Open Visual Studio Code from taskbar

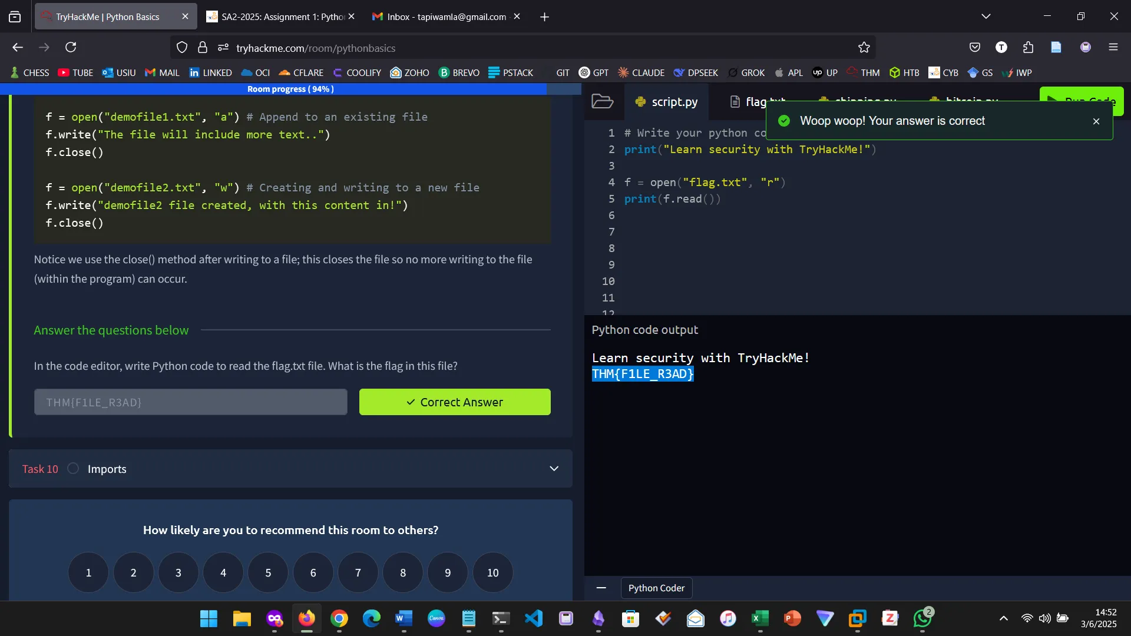point(533,618)
